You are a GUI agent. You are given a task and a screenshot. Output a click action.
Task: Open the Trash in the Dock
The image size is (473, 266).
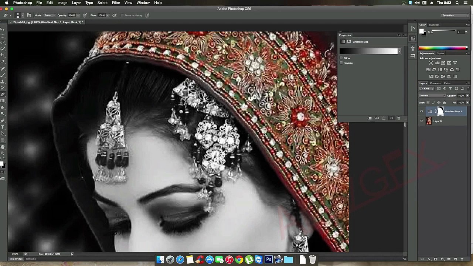click(312, 260)
